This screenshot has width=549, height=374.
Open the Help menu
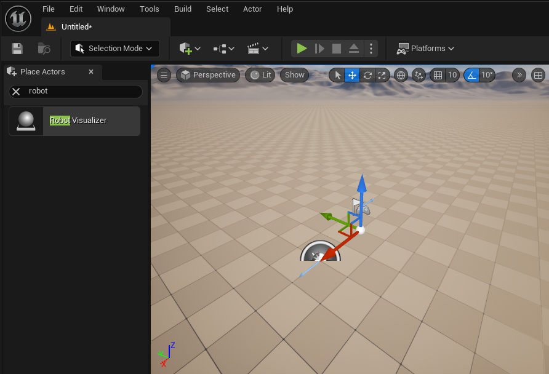tap(284, 9)
